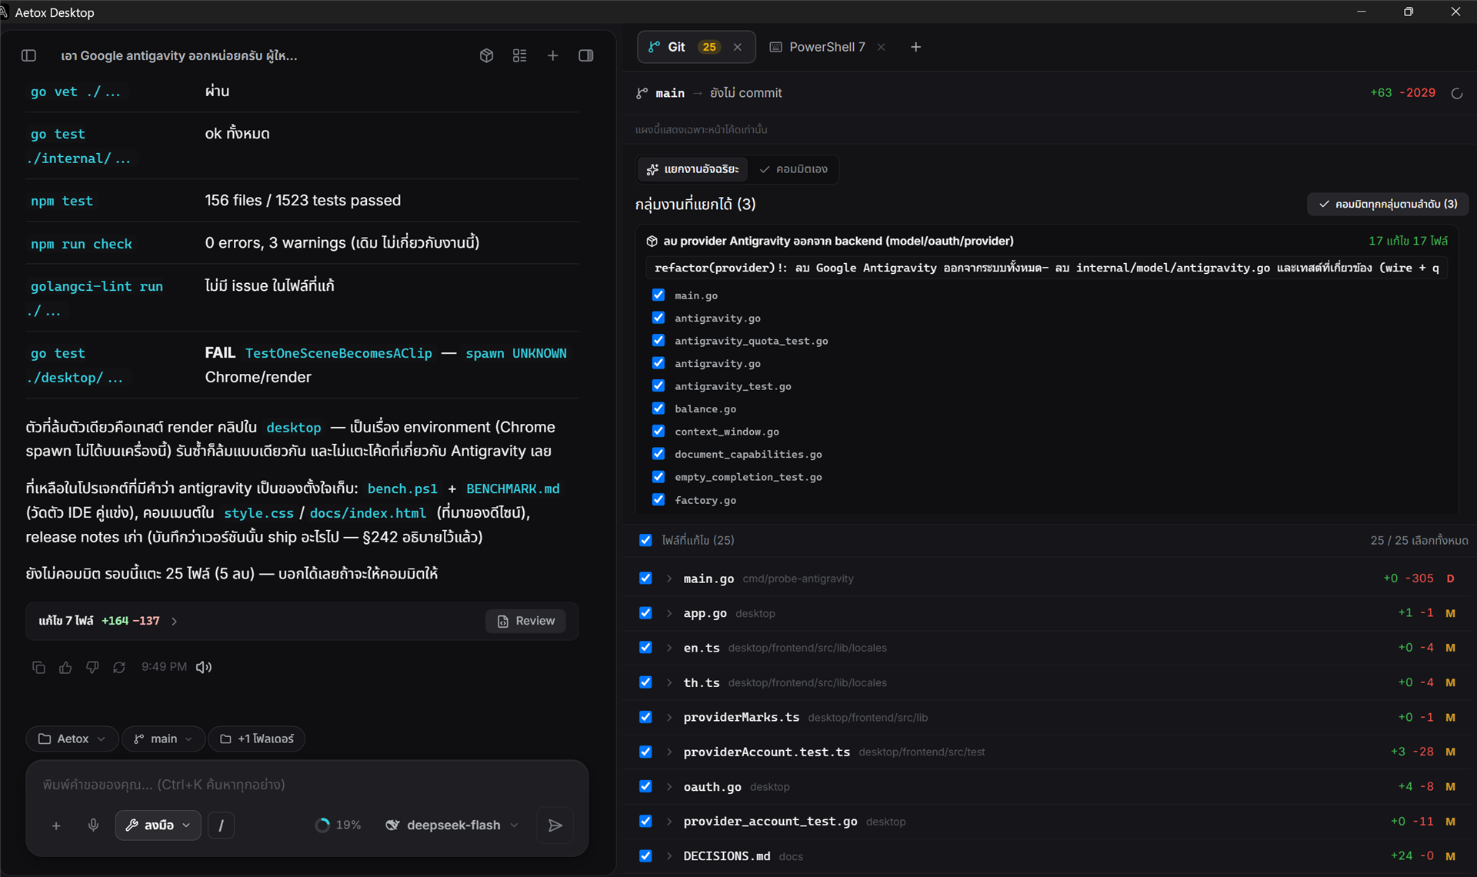Play the response aloud with speaker icon
Image resolution: width=1477 pixels, height=877 pixels.
(204, 667)
